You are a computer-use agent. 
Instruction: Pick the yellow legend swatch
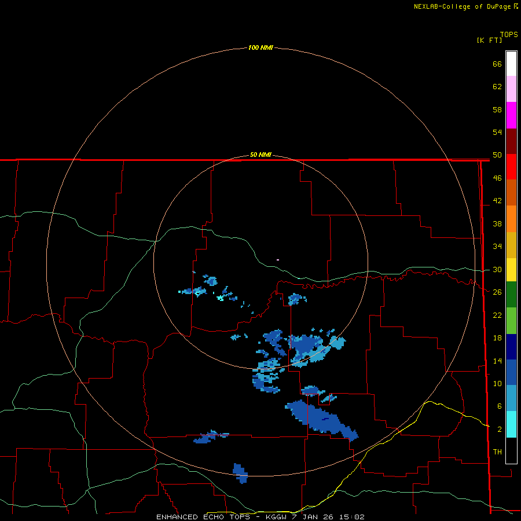tap(511, 270)
